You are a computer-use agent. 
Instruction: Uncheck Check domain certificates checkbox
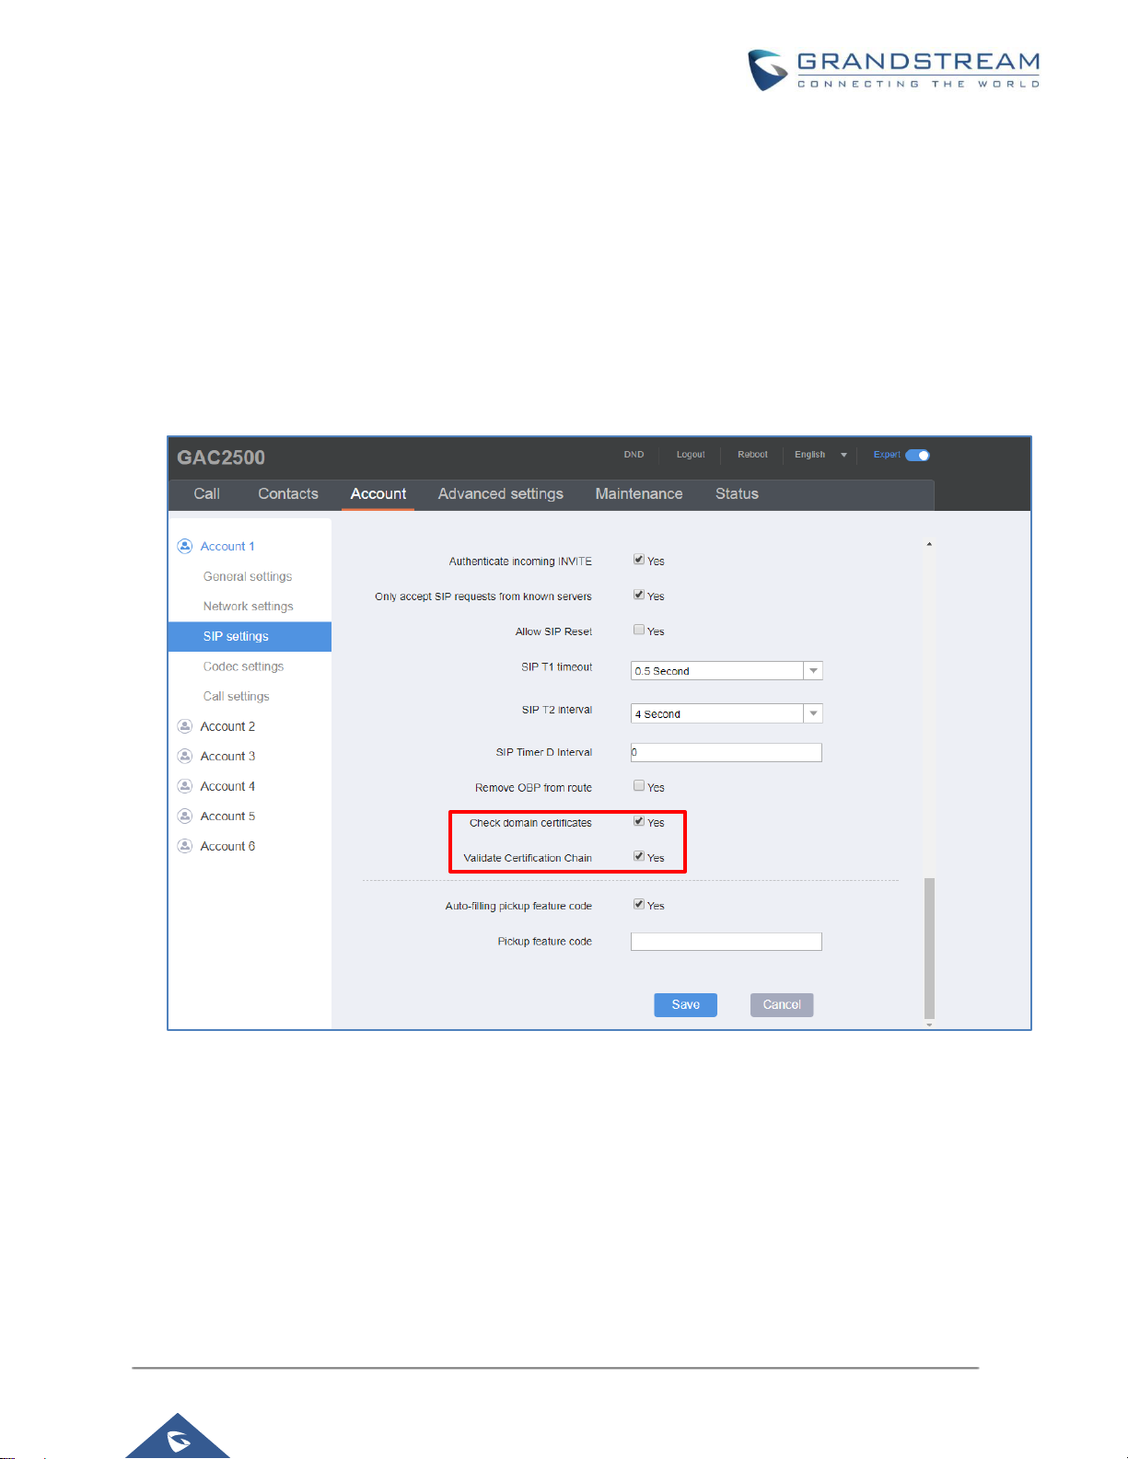[639, 821]
